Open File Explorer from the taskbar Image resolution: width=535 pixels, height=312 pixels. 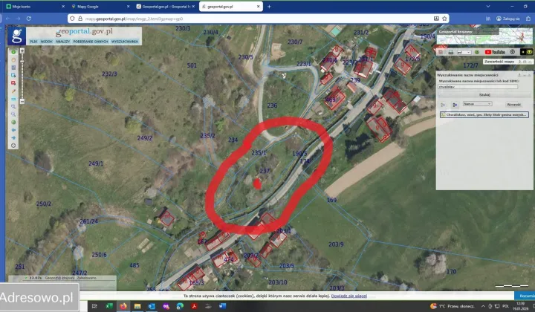coord(137,306)
